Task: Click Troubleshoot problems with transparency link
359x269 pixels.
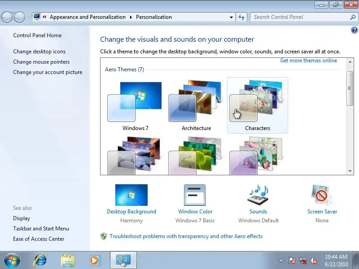Action: tap(186, 236)
